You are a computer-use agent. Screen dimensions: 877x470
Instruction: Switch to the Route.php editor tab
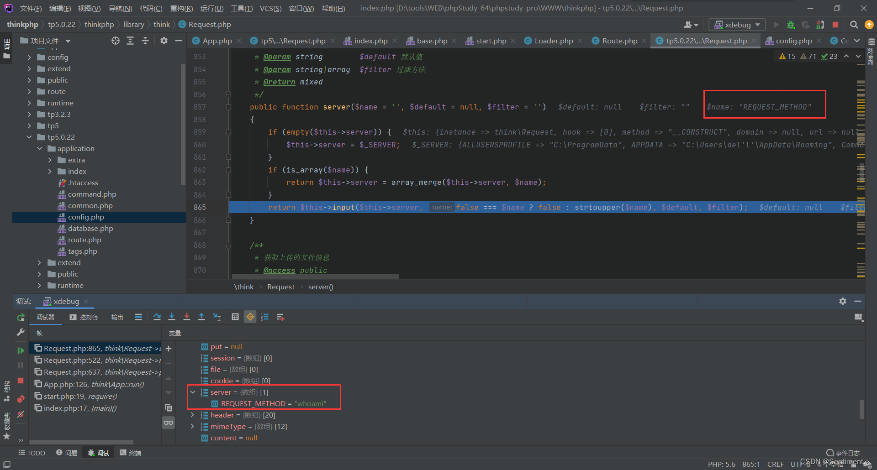tap(619, 41)
